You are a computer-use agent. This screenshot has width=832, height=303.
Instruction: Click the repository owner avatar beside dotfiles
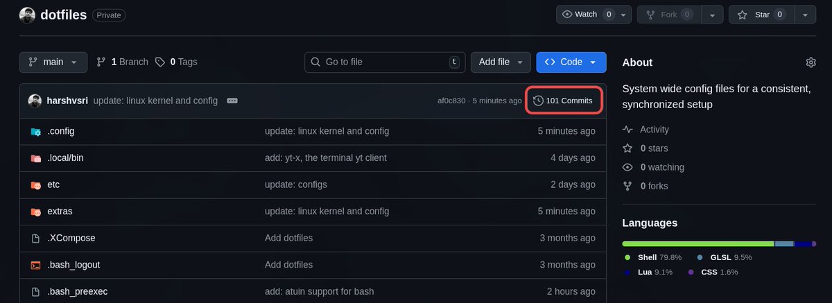pos(27,15)
